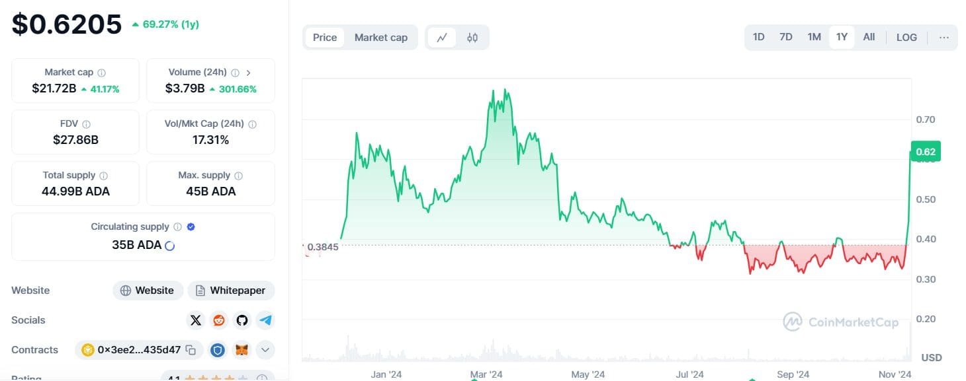Open the Telegram channel
The image size is (966, 381).
pyautogui.click(x=265, y=320)
